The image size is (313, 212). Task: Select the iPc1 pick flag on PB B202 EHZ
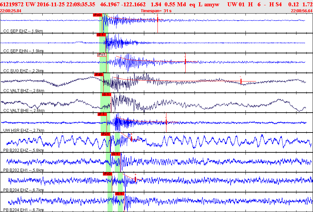tap(106, 134)
